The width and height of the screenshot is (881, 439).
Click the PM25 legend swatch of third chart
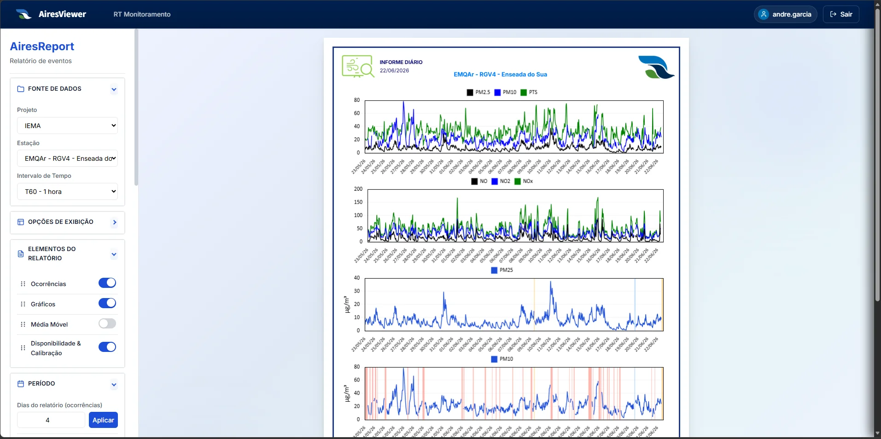click(x=494, y=270)
